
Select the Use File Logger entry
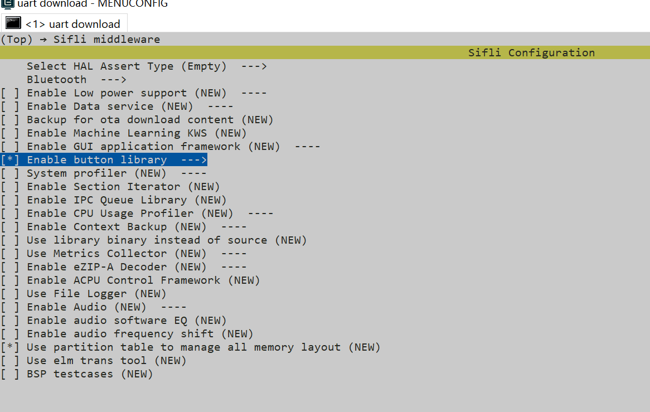pos(96,294)
